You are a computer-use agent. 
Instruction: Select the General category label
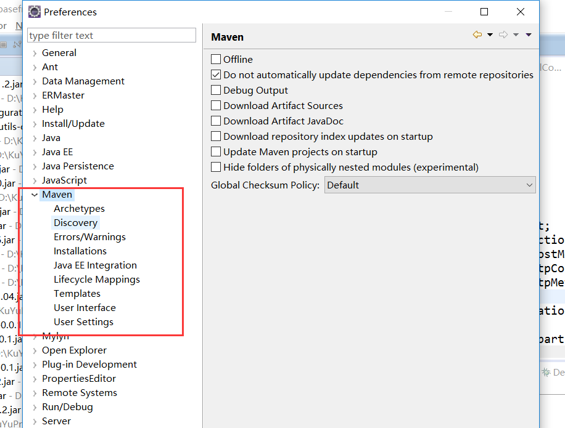click(x=59, y=53)
